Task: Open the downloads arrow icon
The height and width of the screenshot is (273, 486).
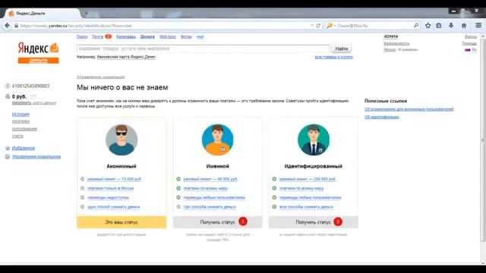Action: 451,26
